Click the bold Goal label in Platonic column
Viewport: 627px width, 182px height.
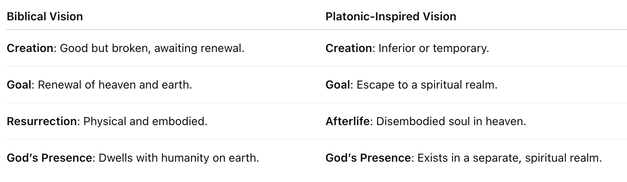[x=338, y=85]
